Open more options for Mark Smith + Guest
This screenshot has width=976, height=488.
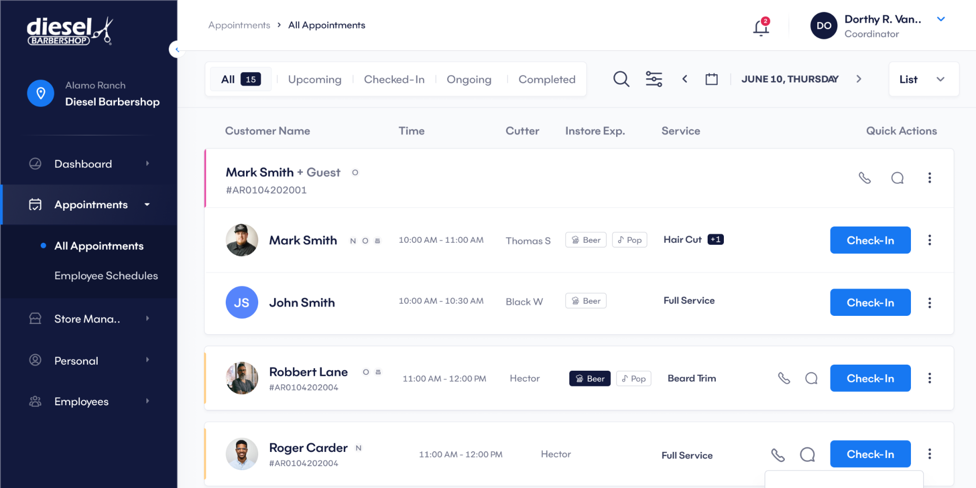(930, 178)
